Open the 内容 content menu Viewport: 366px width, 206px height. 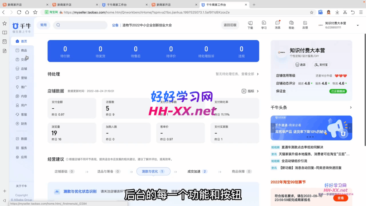point(21,96)
